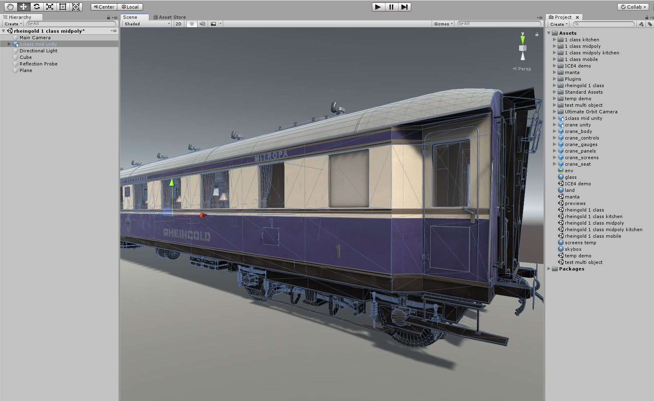654x401 pixels.
Task: Open the Collab dropdown
Action: (634, 7)
